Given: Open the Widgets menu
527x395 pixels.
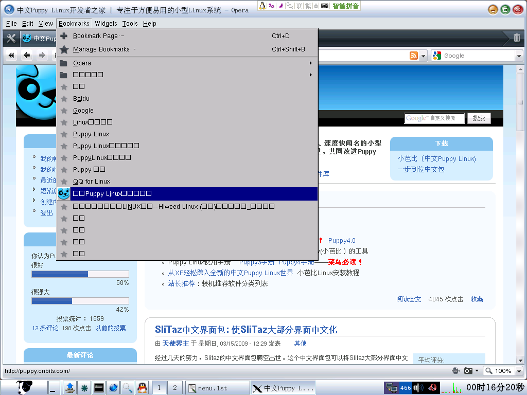Looking at the screenshot, I should pyautogui.click(x=106, y=24).
